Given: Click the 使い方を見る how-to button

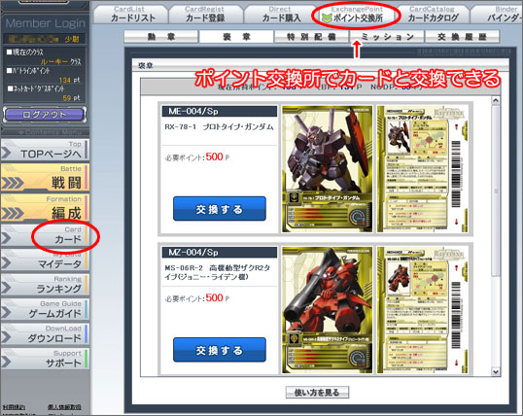Looking at the screenshot, I should click(x=317, y=393).
